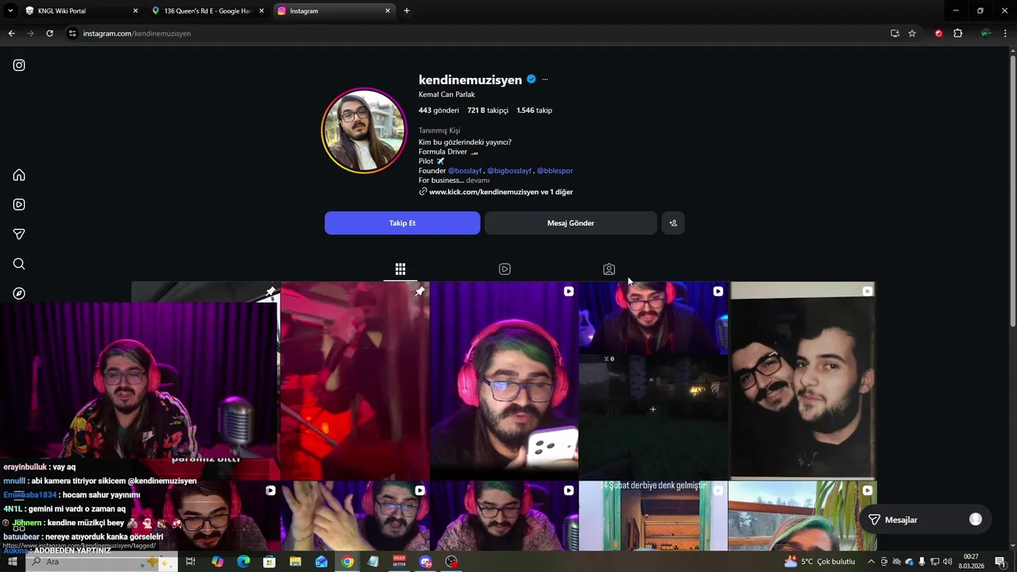Open the @bigbosslayf mention link
Viewport: 1017px width, 572px height.
coord(509,171)
